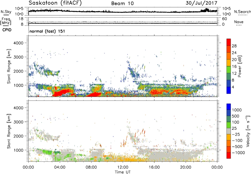Click the Slant Range label of velocity panel

(x=9, y=131)
